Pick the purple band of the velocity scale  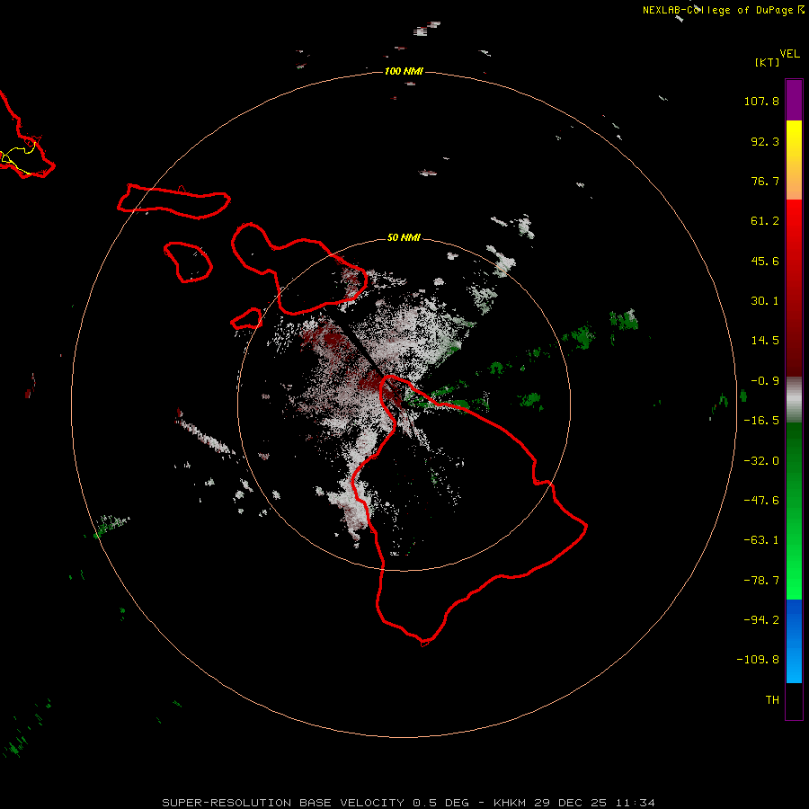tap(794, 101)
